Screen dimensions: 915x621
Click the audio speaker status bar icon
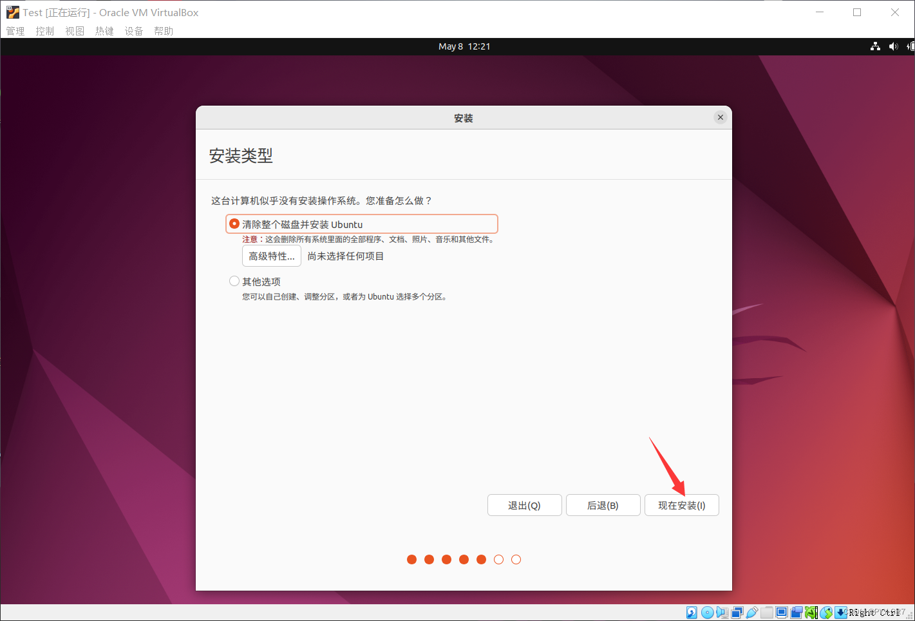(x=722, y=612)
